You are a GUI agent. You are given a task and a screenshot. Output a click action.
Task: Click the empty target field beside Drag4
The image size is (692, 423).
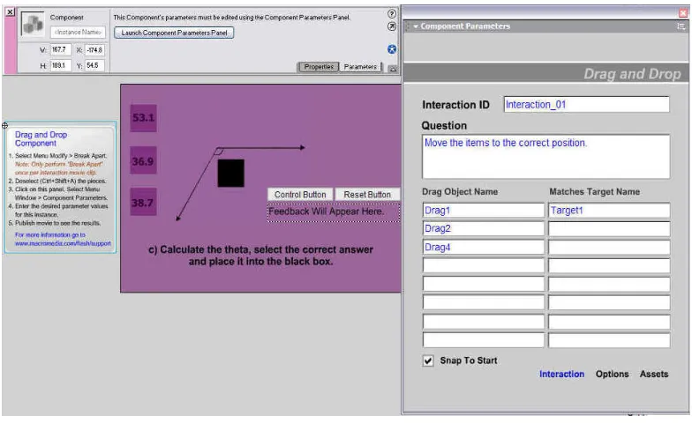[609, 247]
